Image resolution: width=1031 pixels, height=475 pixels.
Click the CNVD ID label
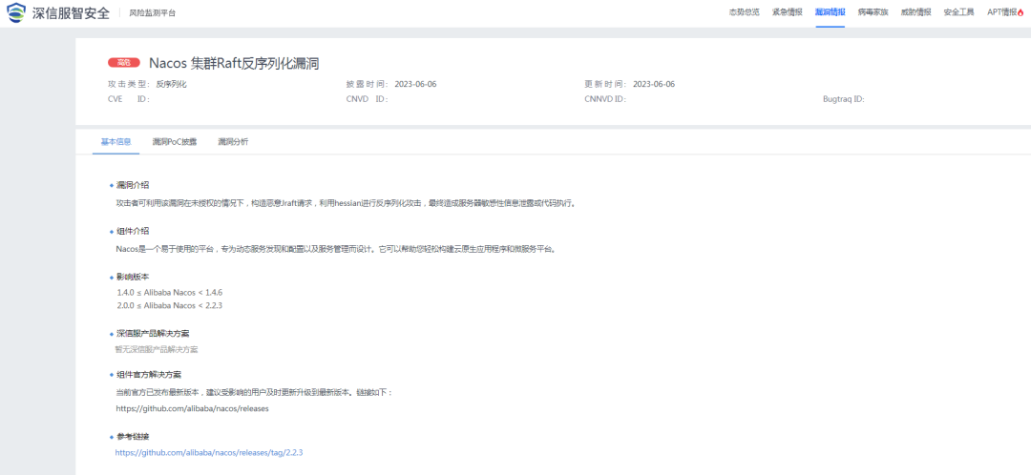(x=367, y=99)
